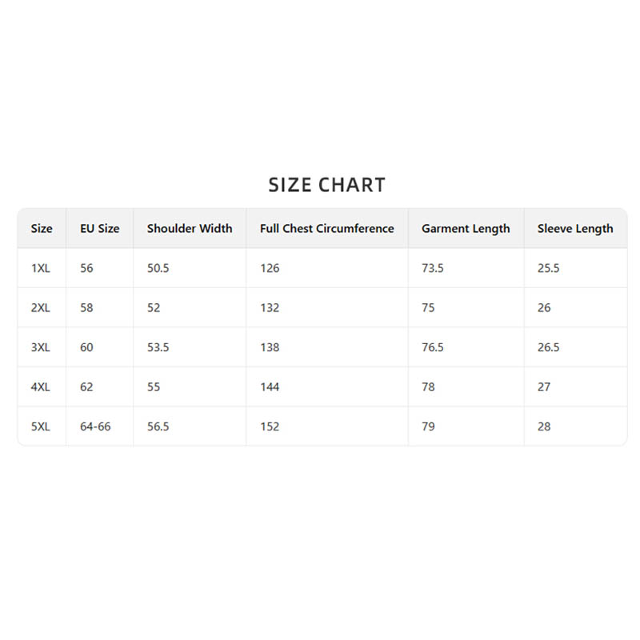Click chest circumference value 138
Viewport: 640px width, 640px height.
270,348
